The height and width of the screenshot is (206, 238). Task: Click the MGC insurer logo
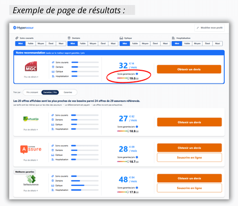(x=31, y=67)
